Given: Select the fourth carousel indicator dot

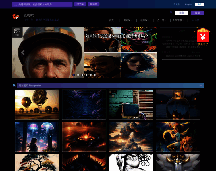Looking at the screenshot, I should [x=87, y=75].
